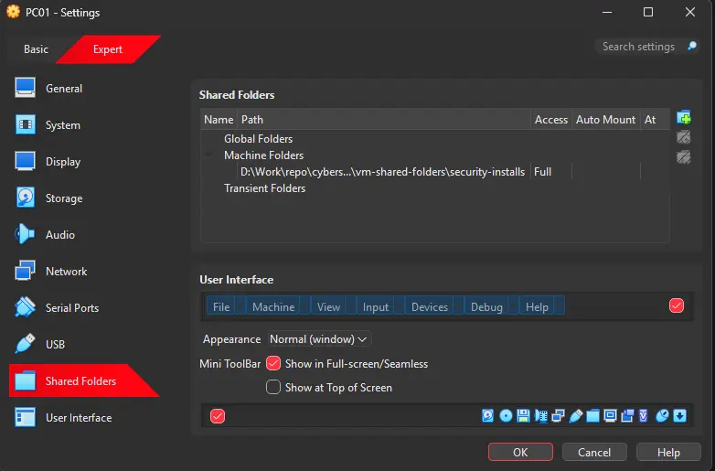
Task: Click the shared folder status bar icon
Action: pos(592,416)
